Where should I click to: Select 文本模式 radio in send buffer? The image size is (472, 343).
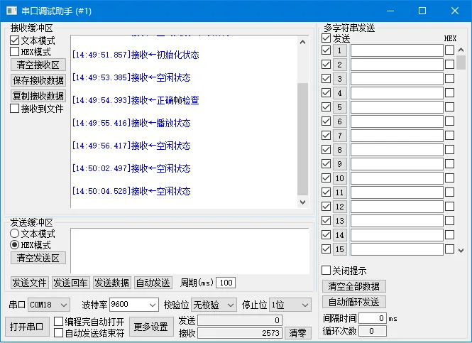click(15, 234)
